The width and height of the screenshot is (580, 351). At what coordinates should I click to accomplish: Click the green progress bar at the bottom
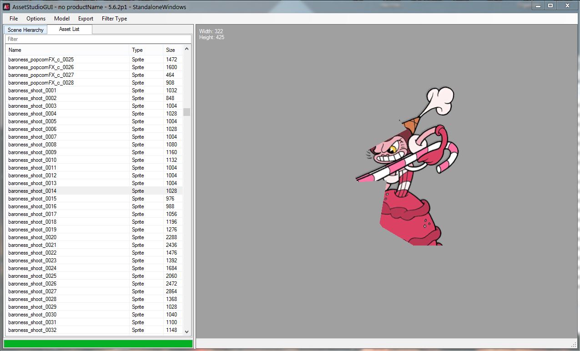pyautogui.click(x=99, y=343)
